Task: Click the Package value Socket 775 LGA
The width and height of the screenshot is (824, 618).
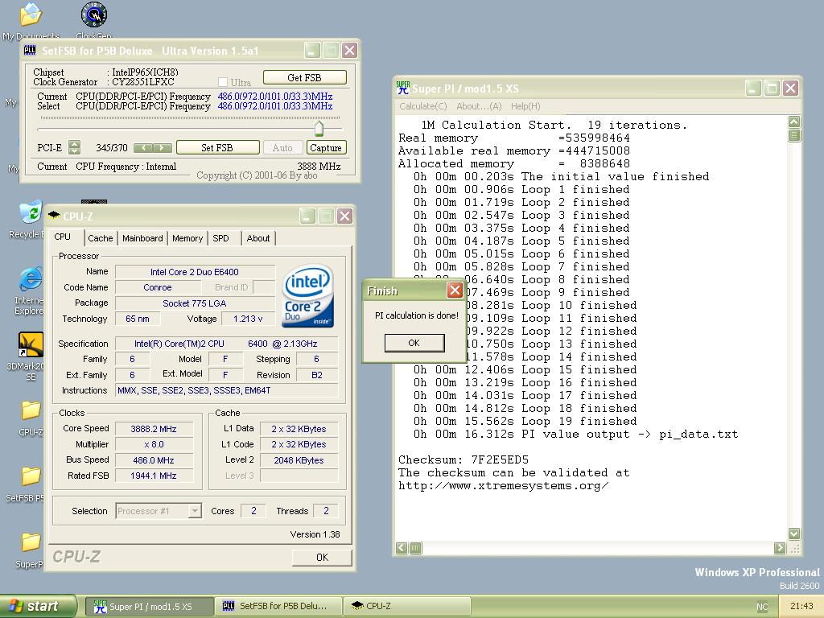Action: (195, 303)
